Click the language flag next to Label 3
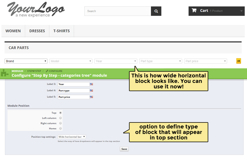The height and width of the screenshot is (157, 247). 91,84
